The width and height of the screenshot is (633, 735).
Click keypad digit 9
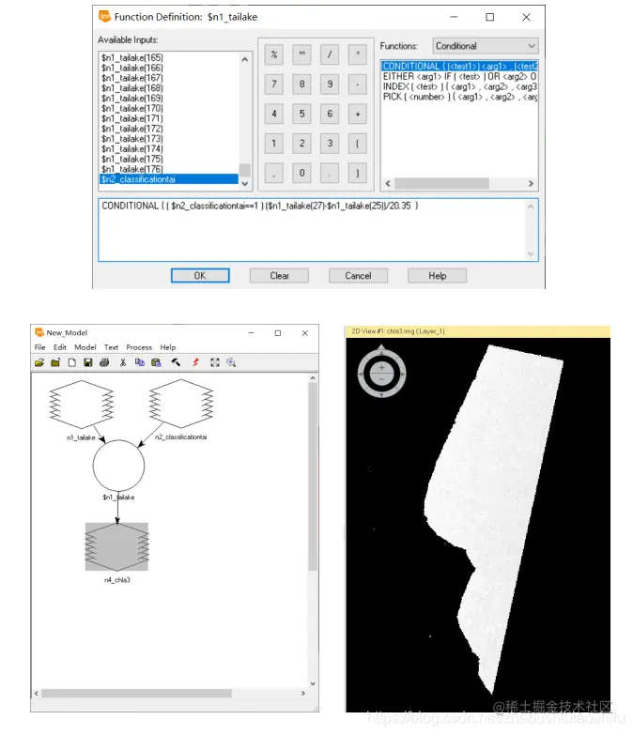pos(330,84)
